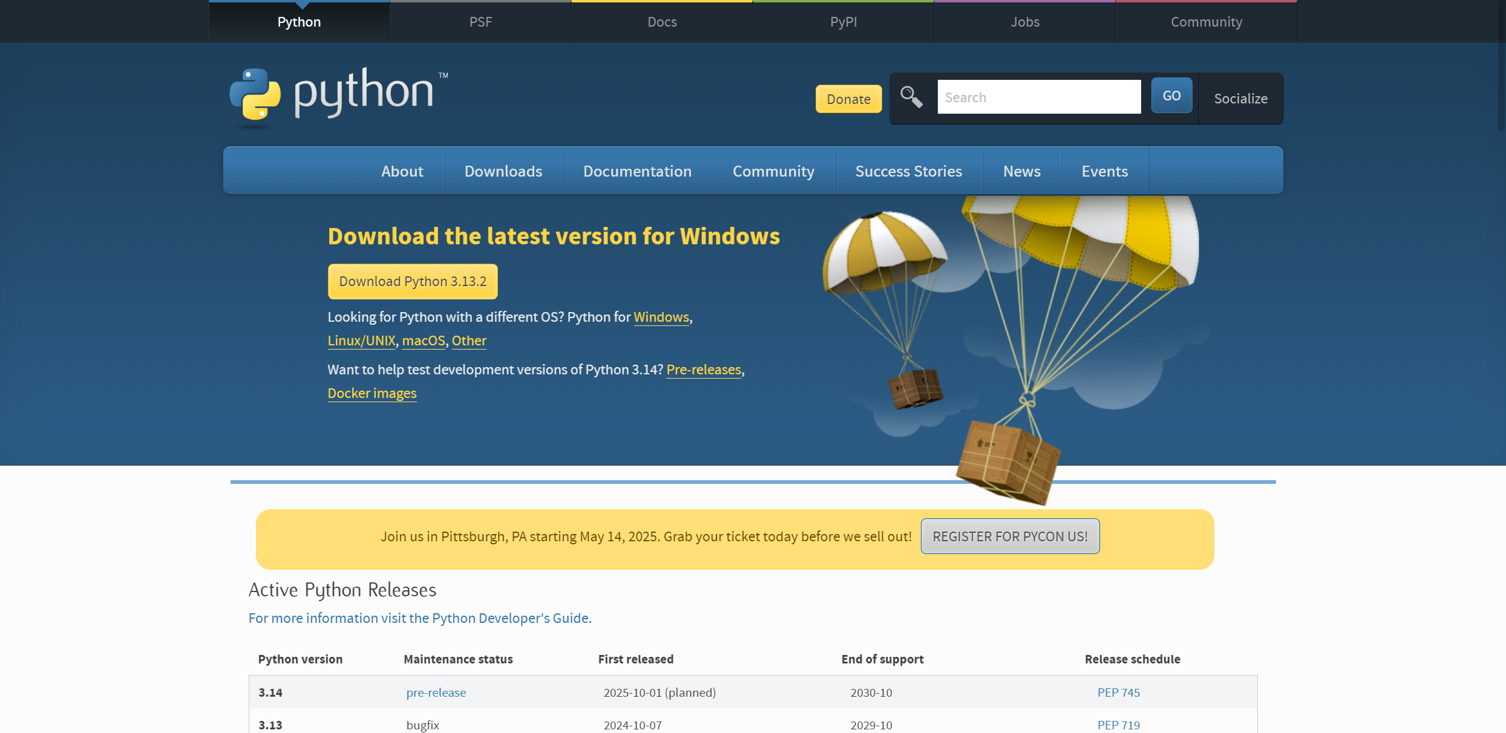The image size is (1506, 733).
Task: Click the Pre-releases link
Action: pos(703,370)
